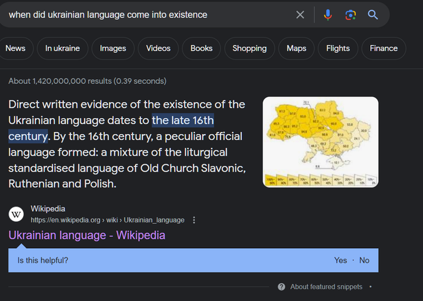Viewport: 423px width, 301px height.
Task: Click the 'About 1,420,000,000 results' text
Action: pyautogui.click(x=87, y=81)
